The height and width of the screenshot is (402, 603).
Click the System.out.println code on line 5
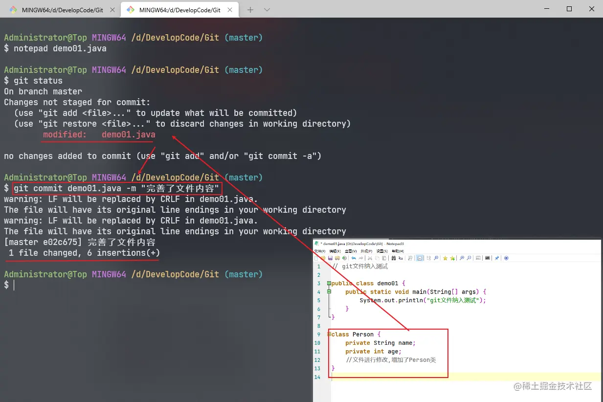pos(423,300)
